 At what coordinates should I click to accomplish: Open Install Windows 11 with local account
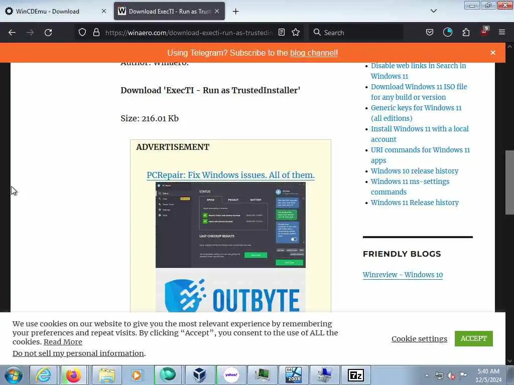point(420,134)
